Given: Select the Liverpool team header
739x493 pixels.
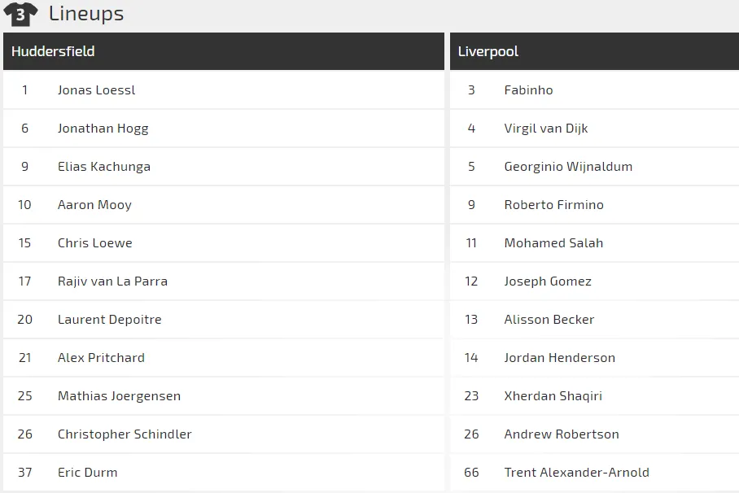Looking at the screenshot, I should click(x=488, y=51).
